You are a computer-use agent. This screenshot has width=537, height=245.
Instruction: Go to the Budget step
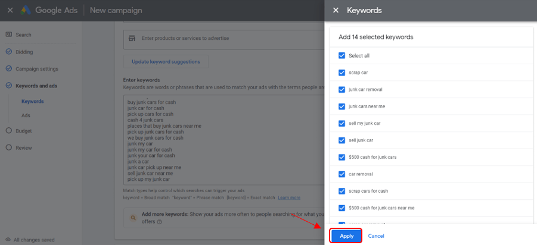tap(24, 131)
